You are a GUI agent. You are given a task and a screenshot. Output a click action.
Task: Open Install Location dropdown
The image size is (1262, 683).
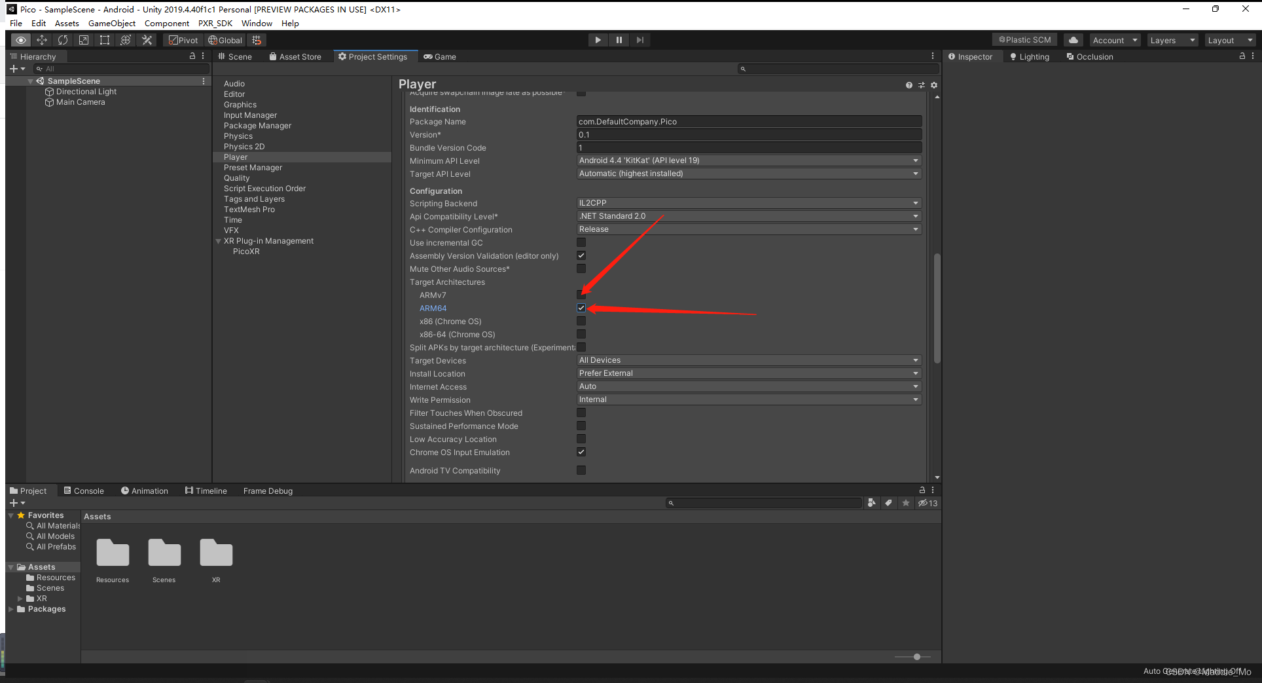(749, 373)
